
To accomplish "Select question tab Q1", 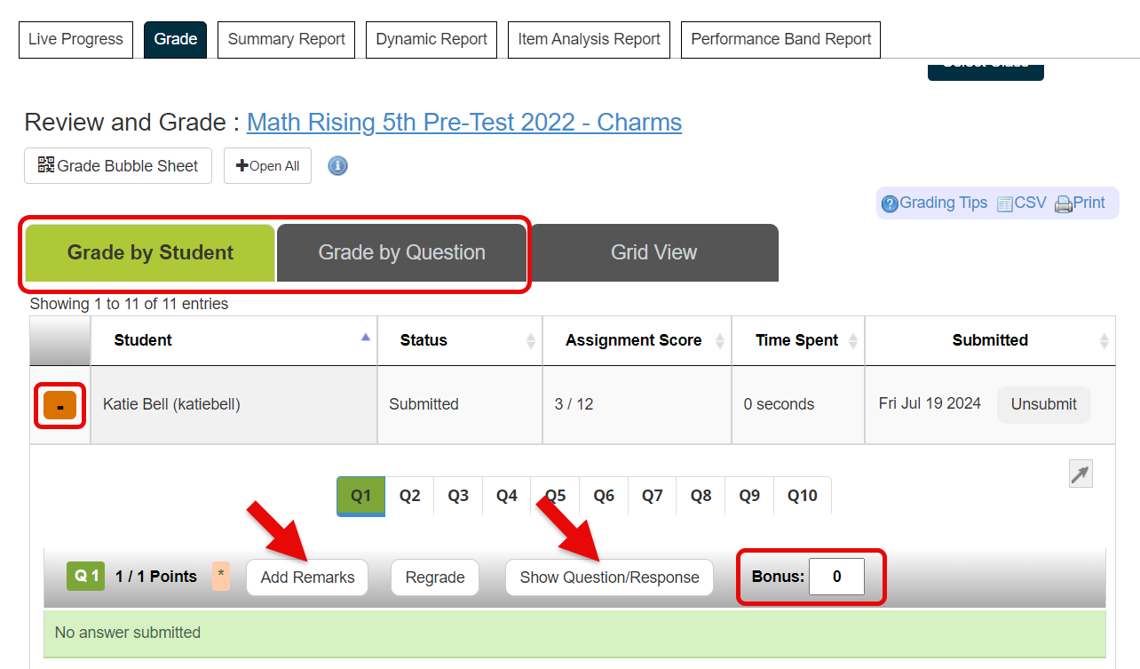I will click(x=360, y=496).
